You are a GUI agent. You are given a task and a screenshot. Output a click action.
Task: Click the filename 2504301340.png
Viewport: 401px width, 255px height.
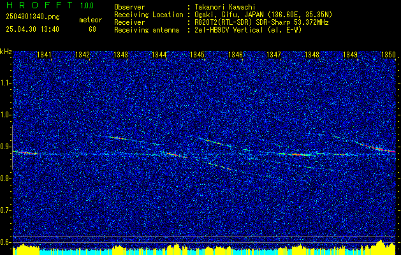pyautogui.click(x=33, y=17)
